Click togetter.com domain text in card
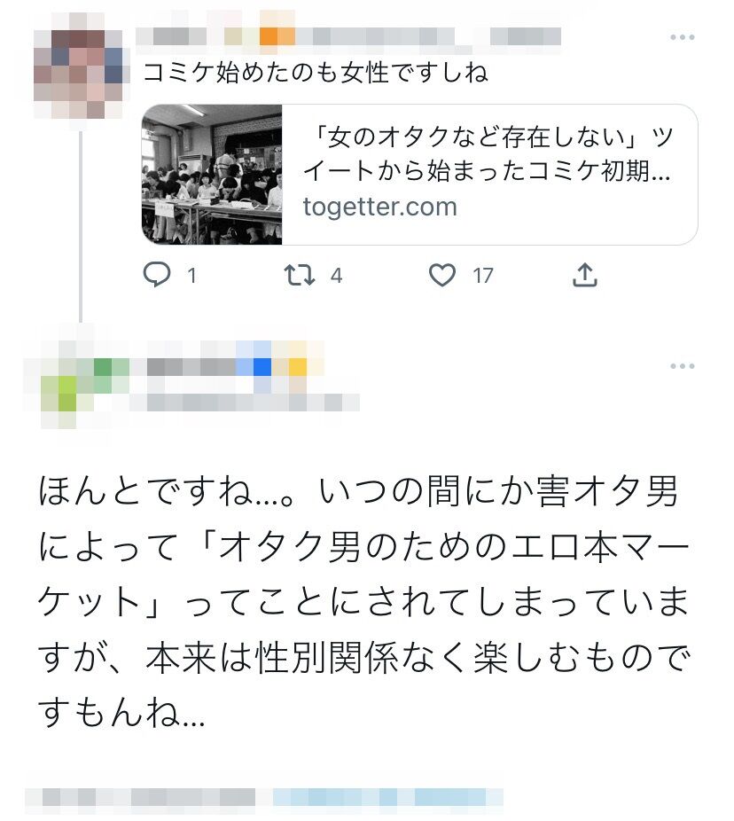The width and height of the screenshot is (734, 821). pyautogui.click(x=380, y=207)
